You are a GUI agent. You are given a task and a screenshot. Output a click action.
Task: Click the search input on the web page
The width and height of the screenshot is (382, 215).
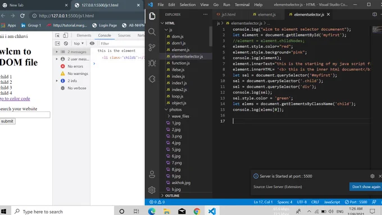(x=25, y=115)
